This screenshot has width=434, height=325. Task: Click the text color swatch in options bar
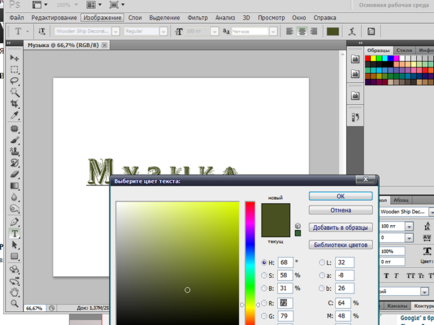tap(333, 31)
